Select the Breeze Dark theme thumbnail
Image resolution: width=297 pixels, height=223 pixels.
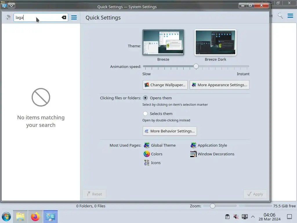(x=215, y=42)
